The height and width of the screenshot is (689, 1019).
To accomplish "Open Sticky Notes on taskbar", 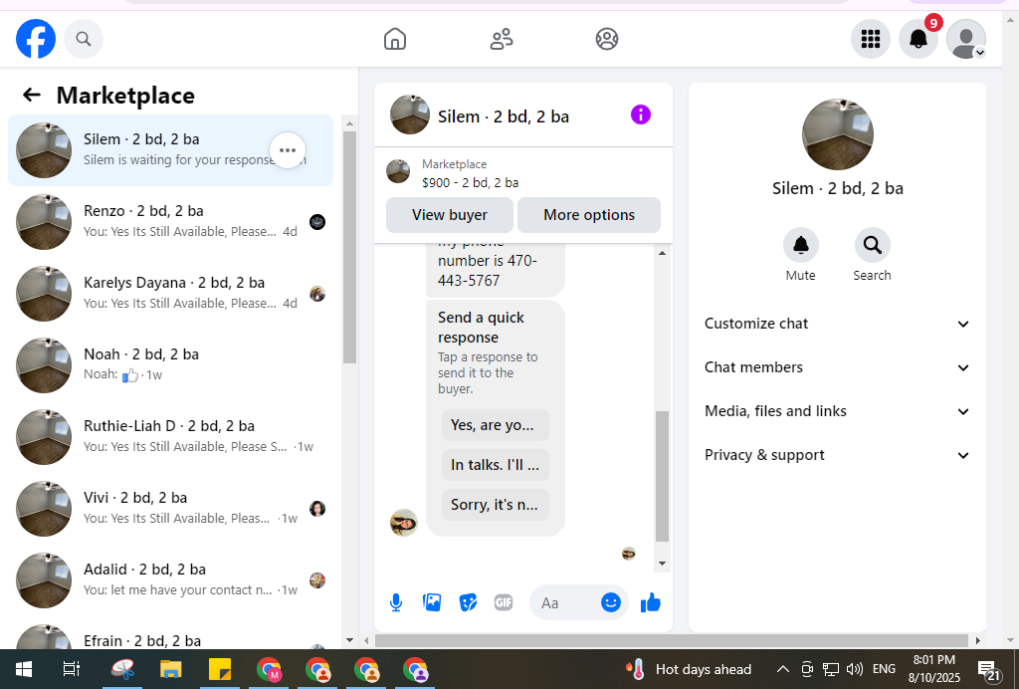I will pos(220,669).
